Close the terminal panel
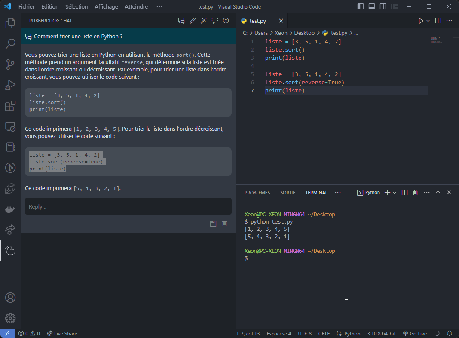 click(x=449, y=192)
